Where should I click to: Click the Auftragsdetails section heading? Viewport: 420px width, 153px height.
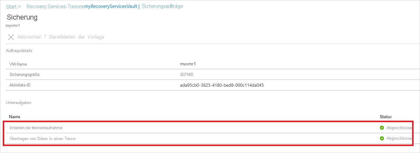[x=19, y=51]
